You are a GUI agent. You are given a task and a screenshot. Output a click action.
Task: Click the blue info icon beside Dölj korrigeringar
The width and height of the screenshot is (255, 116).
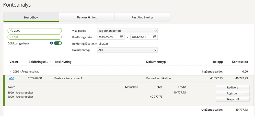[51, 43]
